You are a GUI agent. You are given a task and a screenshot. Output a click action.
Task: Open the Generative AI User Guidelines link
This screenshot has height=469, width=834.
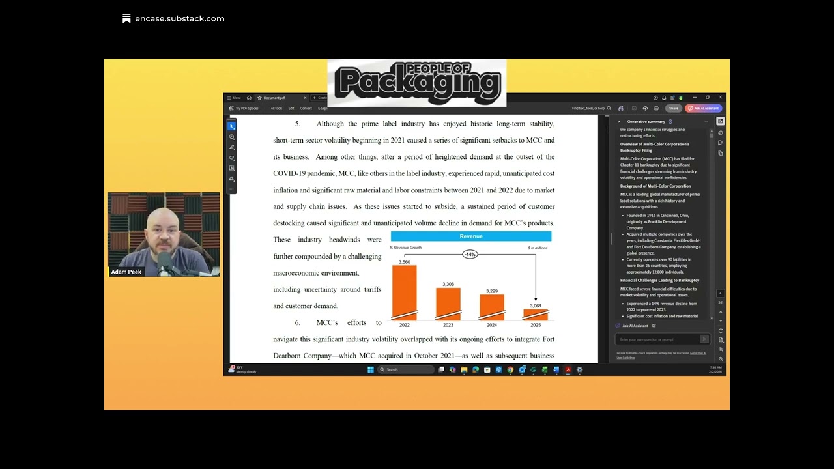click(661, 355)
